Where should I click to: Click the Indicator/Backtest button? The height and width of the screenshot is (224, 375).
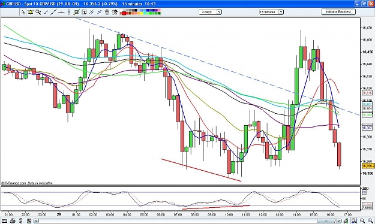[x=338, y=12]
